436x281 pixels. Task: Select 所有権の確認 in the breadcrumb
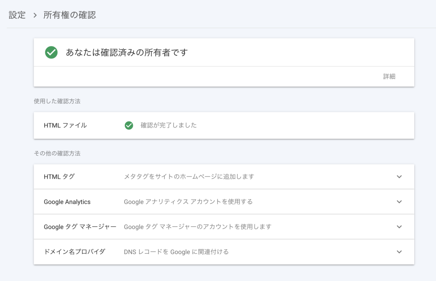pyautogui.click(x=71, y=14)
